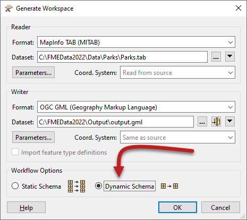Confirm with the OK button
This screenshot has height=220, width=247.
177,207
